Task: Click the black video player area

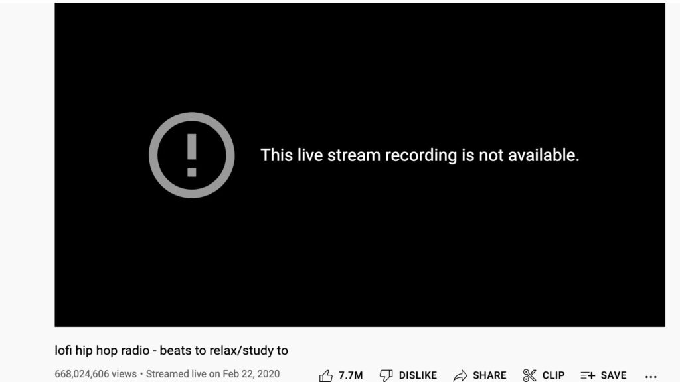Action: click(360, 164)
